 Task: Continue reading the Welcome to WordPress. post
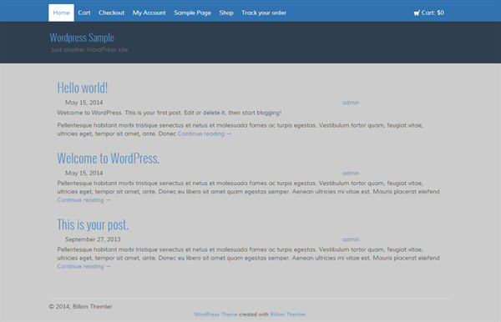pos(83,200)
